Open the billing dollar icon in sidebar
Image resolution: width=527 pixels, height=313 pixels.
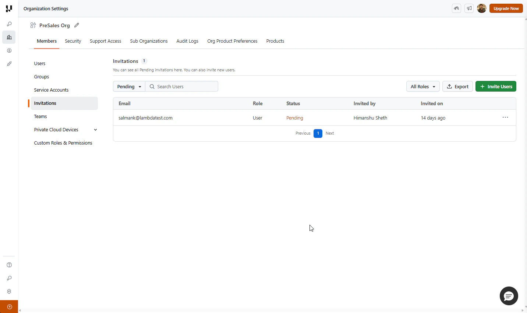point(9,50)
